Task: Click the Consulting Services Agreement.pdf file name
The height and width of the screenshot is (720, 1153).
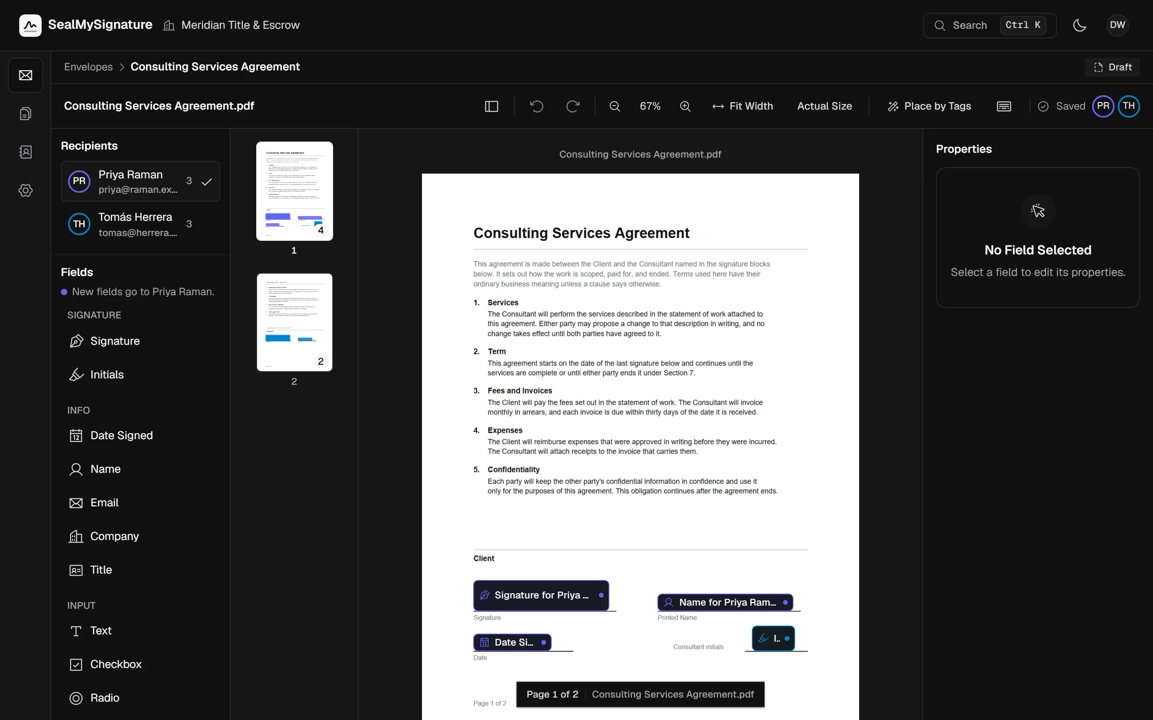Action: 159,106
